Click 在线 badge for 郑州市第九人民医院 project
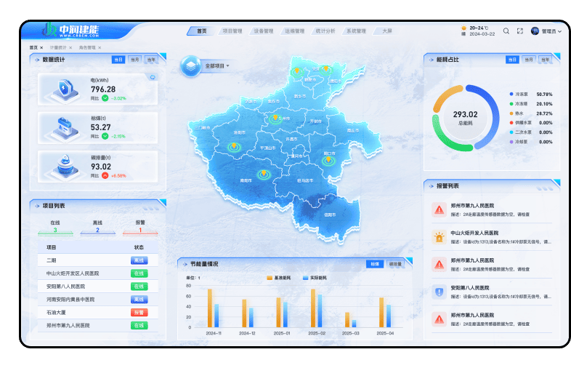 coord(139,325)
